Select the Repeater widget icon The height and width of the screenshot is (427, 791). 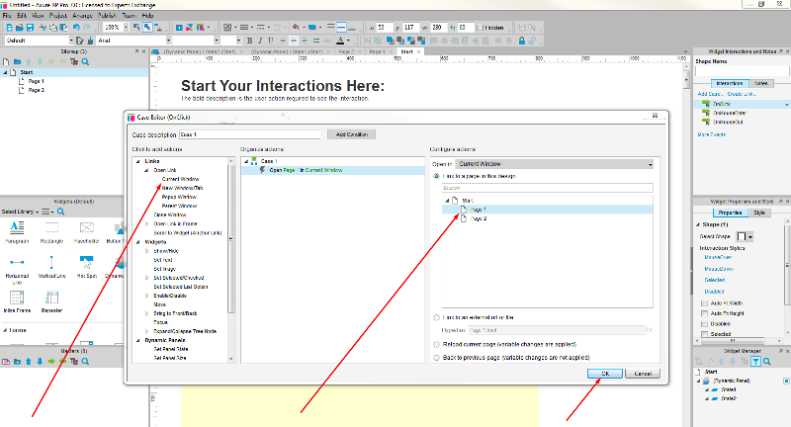(51, 298)
